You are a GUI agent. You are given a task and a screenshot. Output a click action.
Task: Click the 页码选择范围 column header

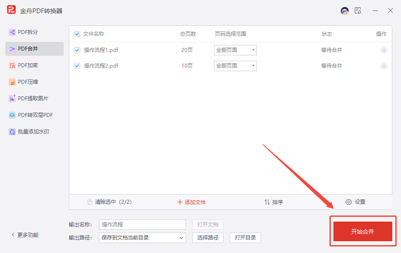click(231, 34)
